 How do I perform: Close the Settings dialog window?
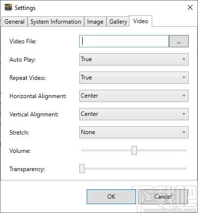click(190, 7)
